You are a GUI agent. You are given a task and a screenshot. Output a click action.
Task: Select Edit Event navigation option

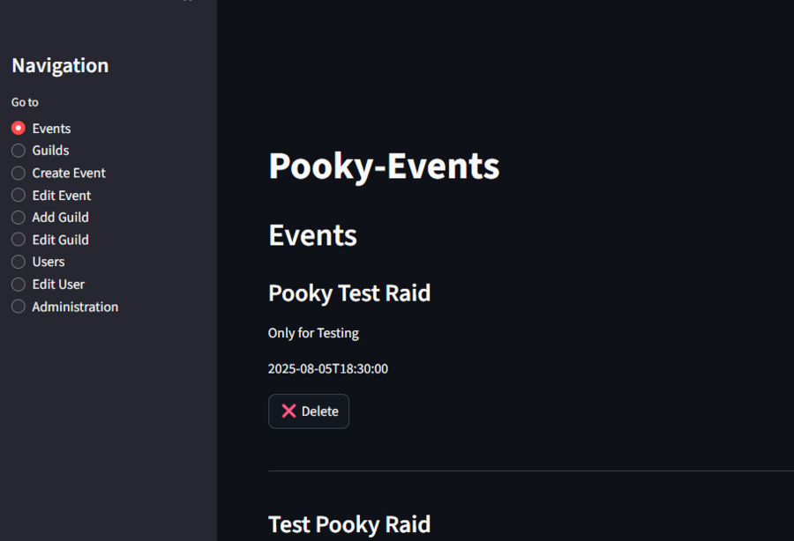18,195
